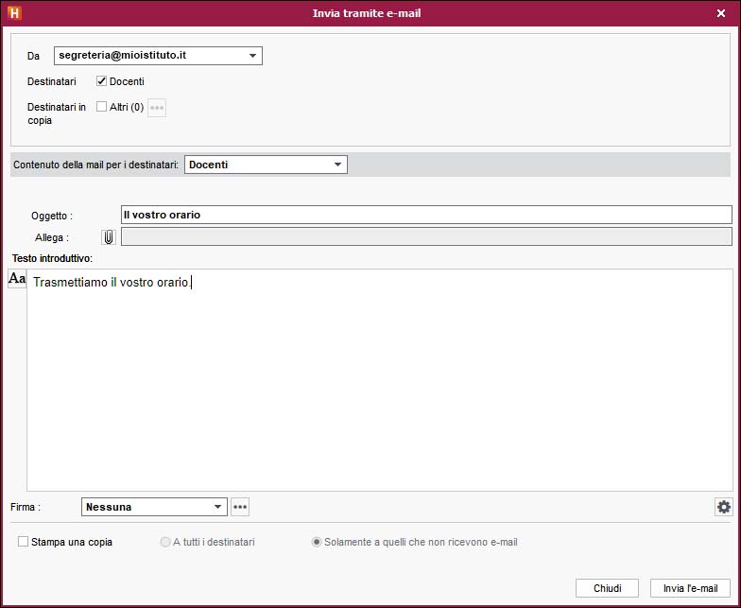The width and height of the screenshot is (741, 608).
Task: Click inside the Testo introduttivo text area
Action: [x=378, y=378]
